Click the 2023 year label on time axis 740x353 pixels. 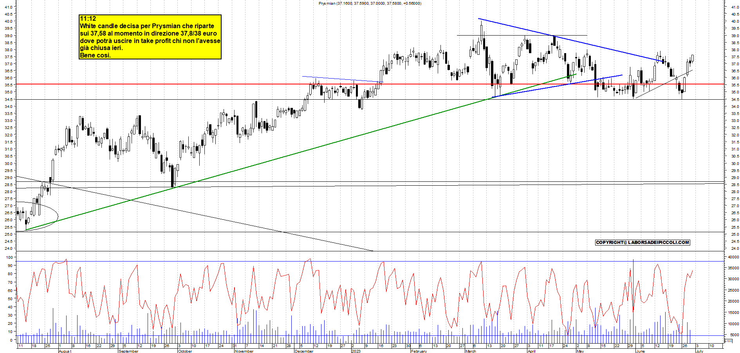pyautogui.click(x=356, y=351)
